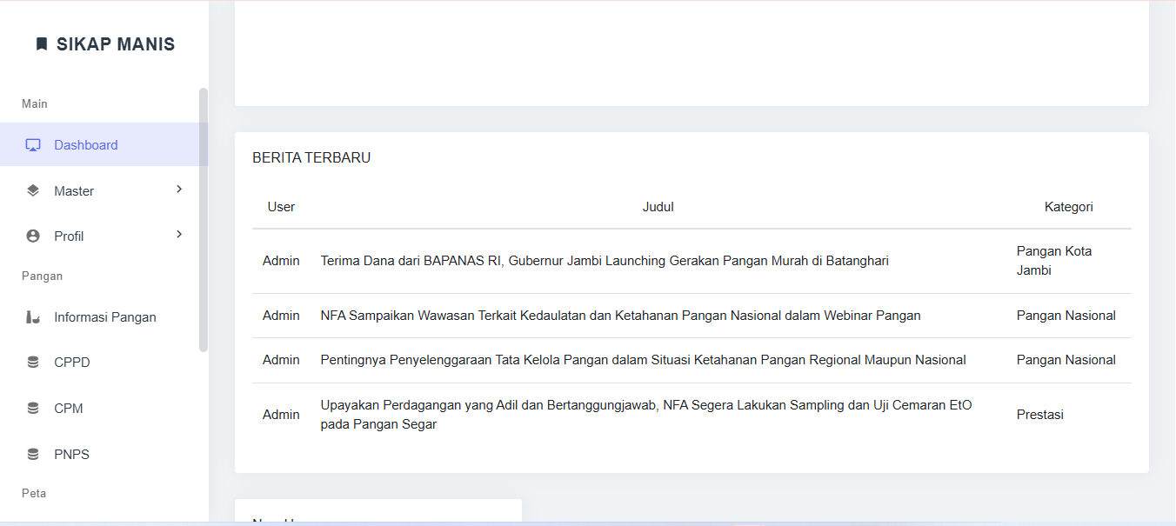Expand the Master menu chevron
Screen dimensions: 1176x526
[x=179, y=190]
